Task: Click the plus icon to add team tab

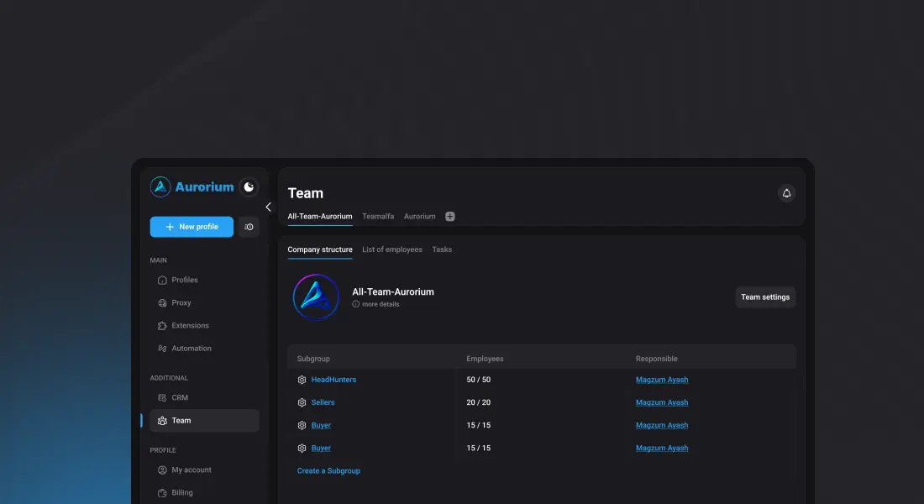Action: [450, 217]
